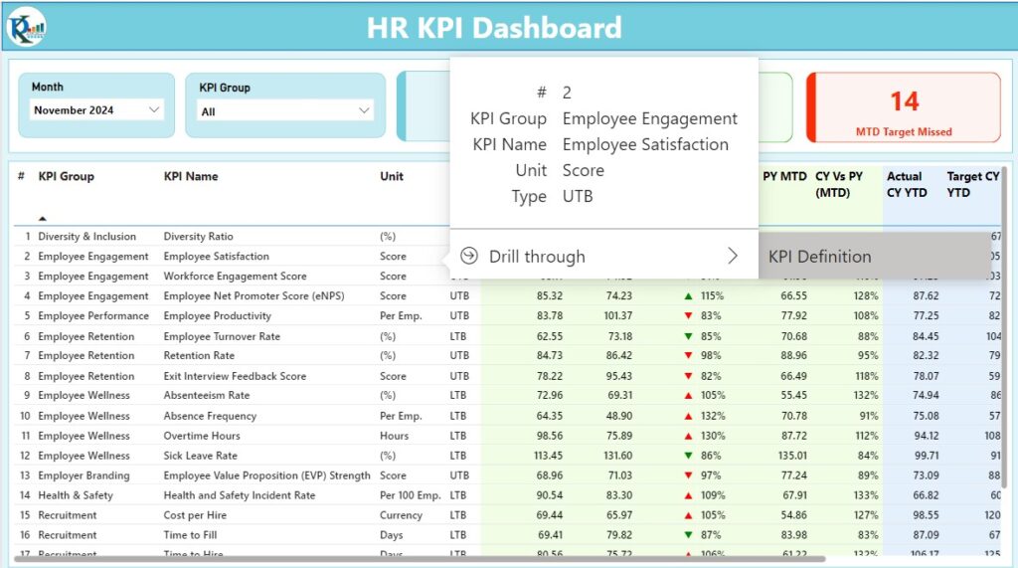Click red up arrow in Absence Frequency row
This screenshot has width=1018, height=568.
point(688,416)
